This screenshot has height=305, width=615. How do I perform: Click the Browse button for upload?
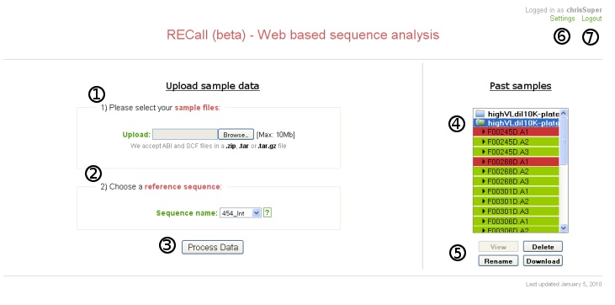(236, 135)
